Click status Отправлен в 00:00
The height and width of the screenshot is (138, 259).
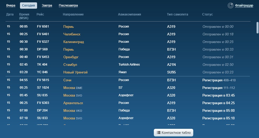pyautogui.click(x=218, y=26)
